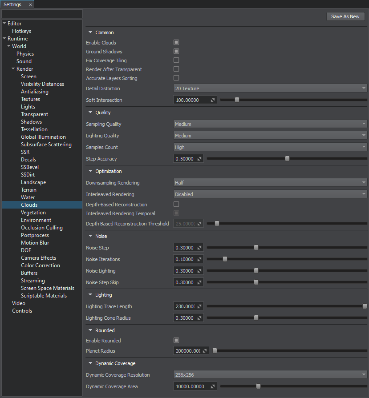
Task: Click the Noise Step value drag icon
Action: pyautogui.click(x=199, y=248)
